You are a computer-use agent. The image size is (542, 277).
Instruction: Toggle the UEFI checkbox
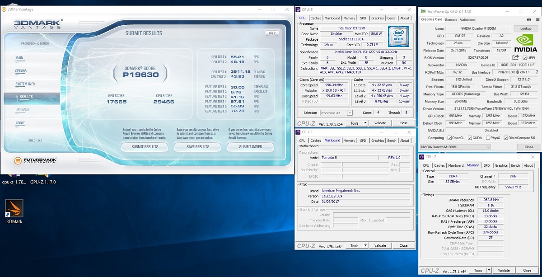[x=525, y=58]
